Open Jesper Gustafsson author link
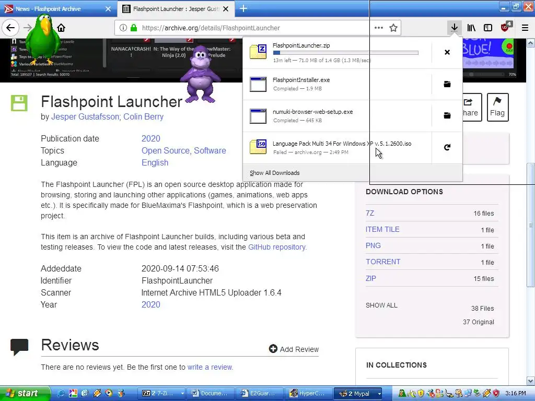The image size is (535, 401). coord(85,116)
